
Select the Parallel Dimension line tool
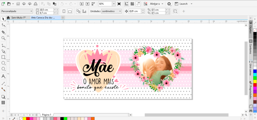(x=3, y=83)
